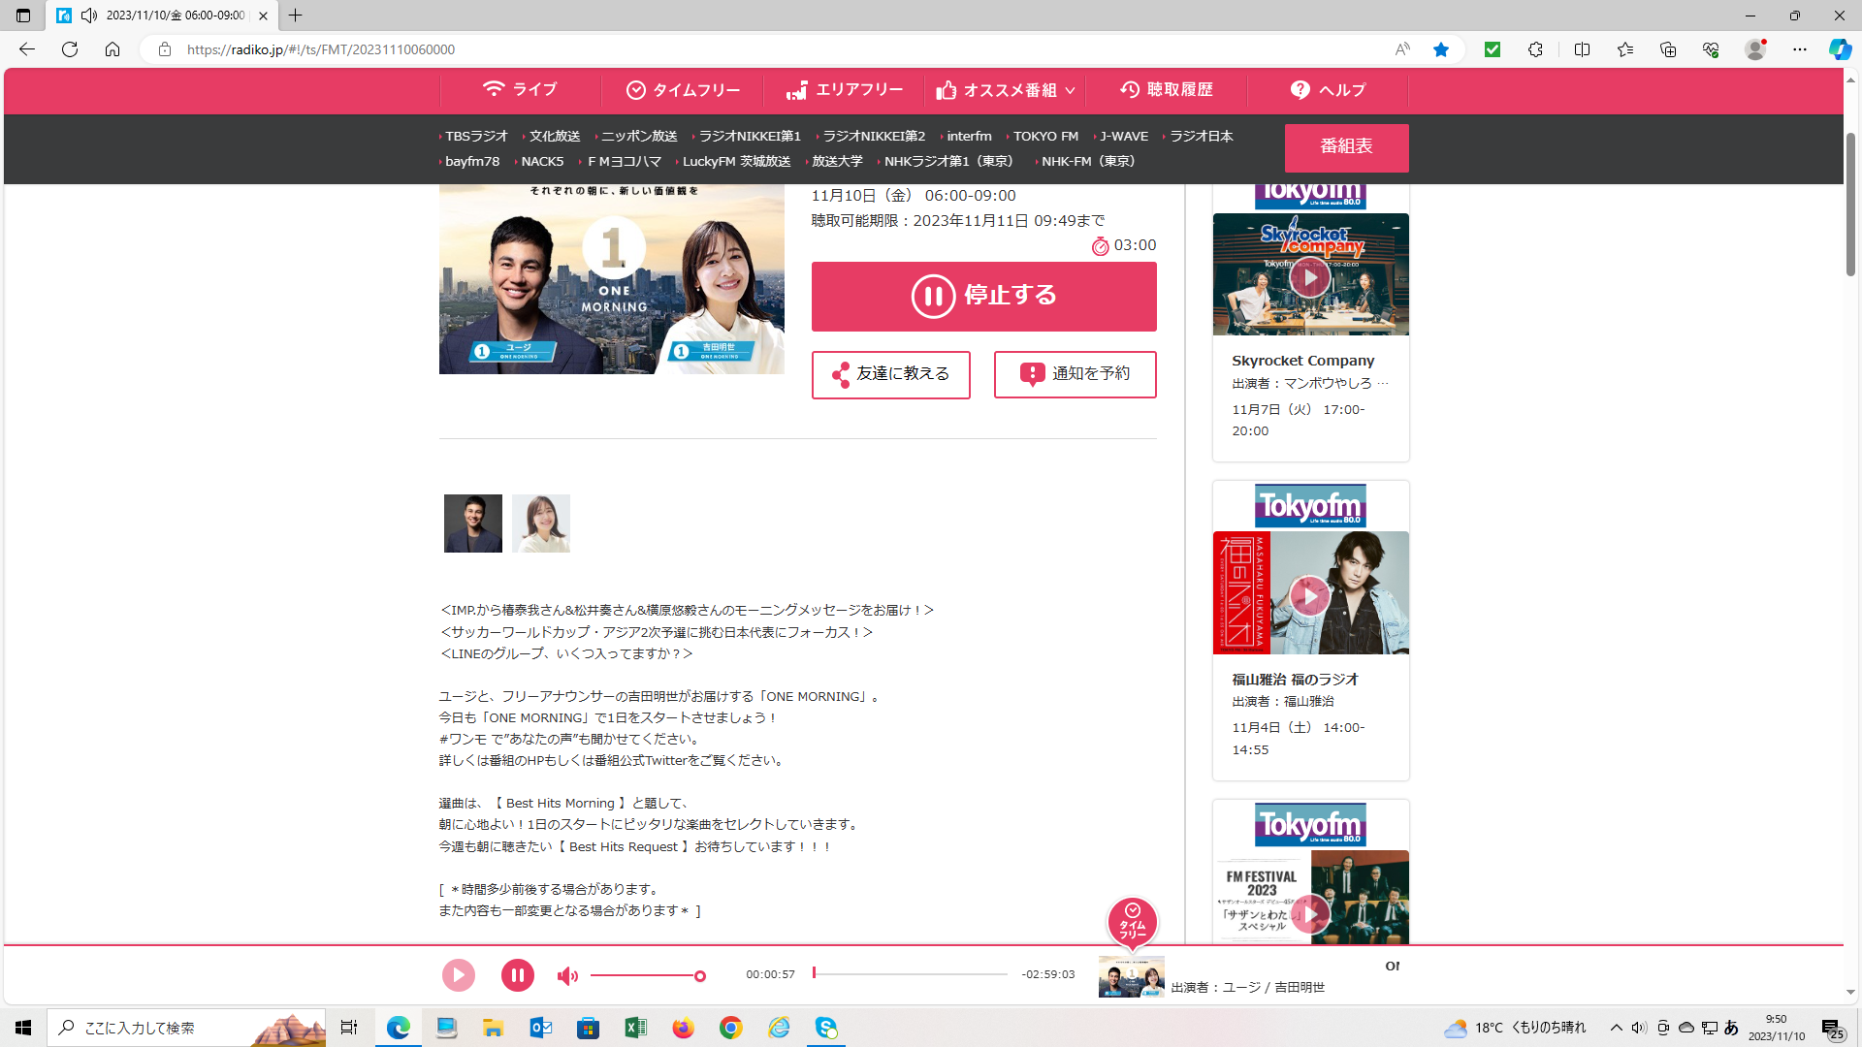Open the エリアフリー tab
Image resolution: width=1862 pixels, height=1047 pixels.
coord(845,90)
